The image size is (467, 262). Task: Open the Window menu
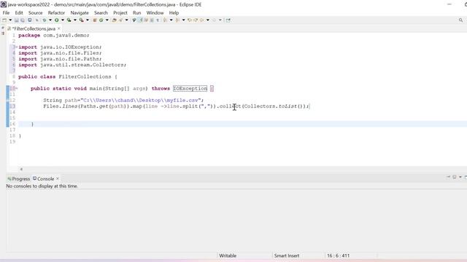155,13
